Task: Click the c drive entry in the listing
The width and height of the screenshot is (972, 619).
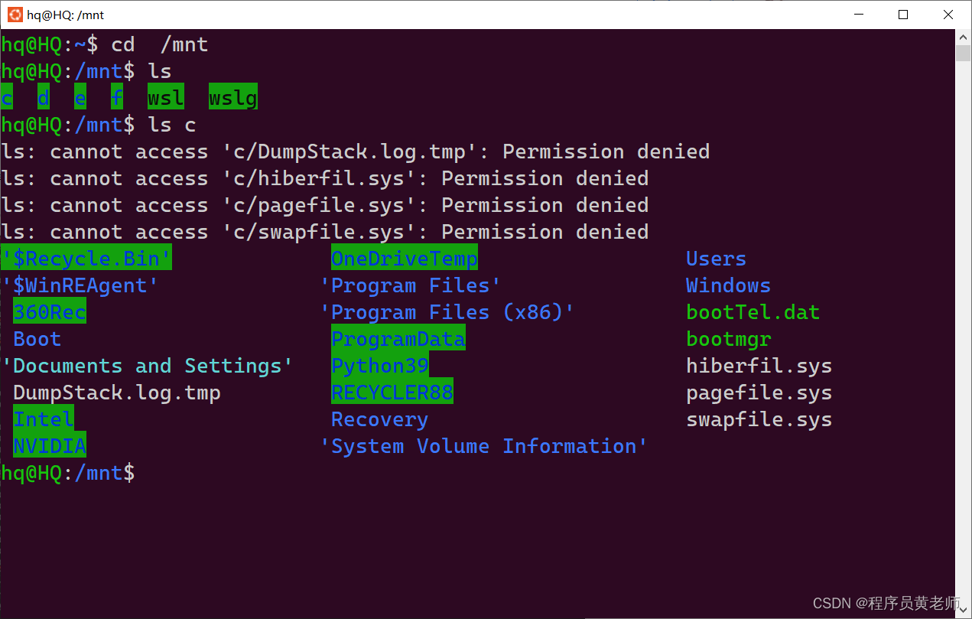Action: (x=6, y=96)
